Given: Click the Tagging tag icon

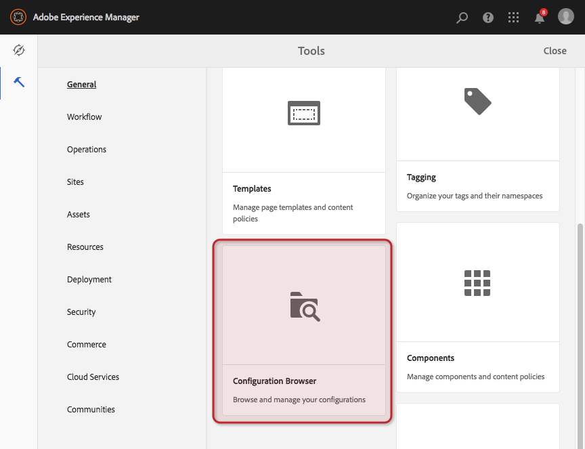Looking at the screenshot, I should 477,102.
